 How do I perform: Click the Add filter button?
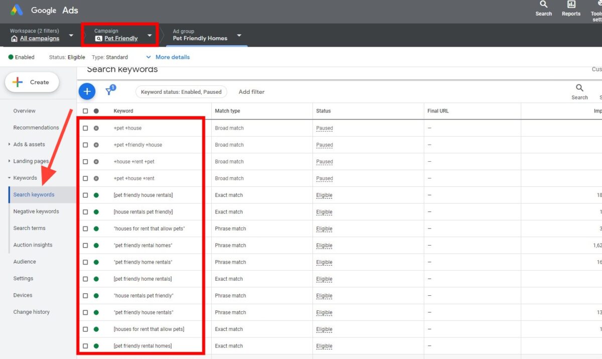pyautogui.click(x=251, y=91)
